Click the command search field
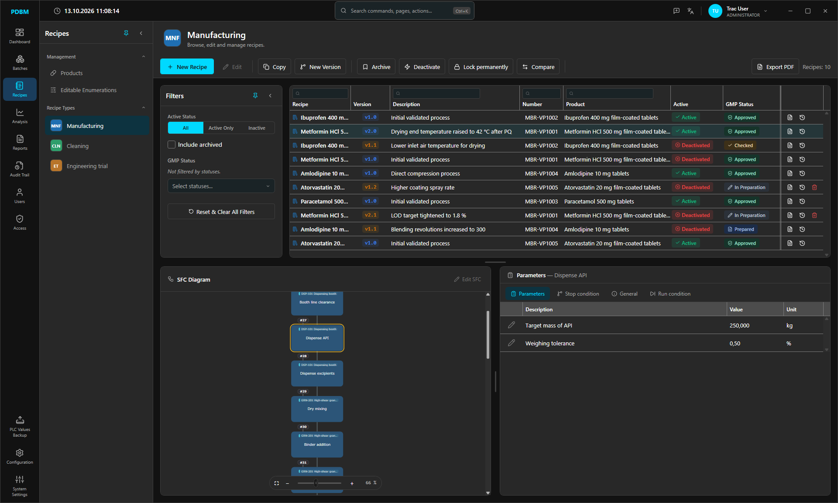 [405, 11]
